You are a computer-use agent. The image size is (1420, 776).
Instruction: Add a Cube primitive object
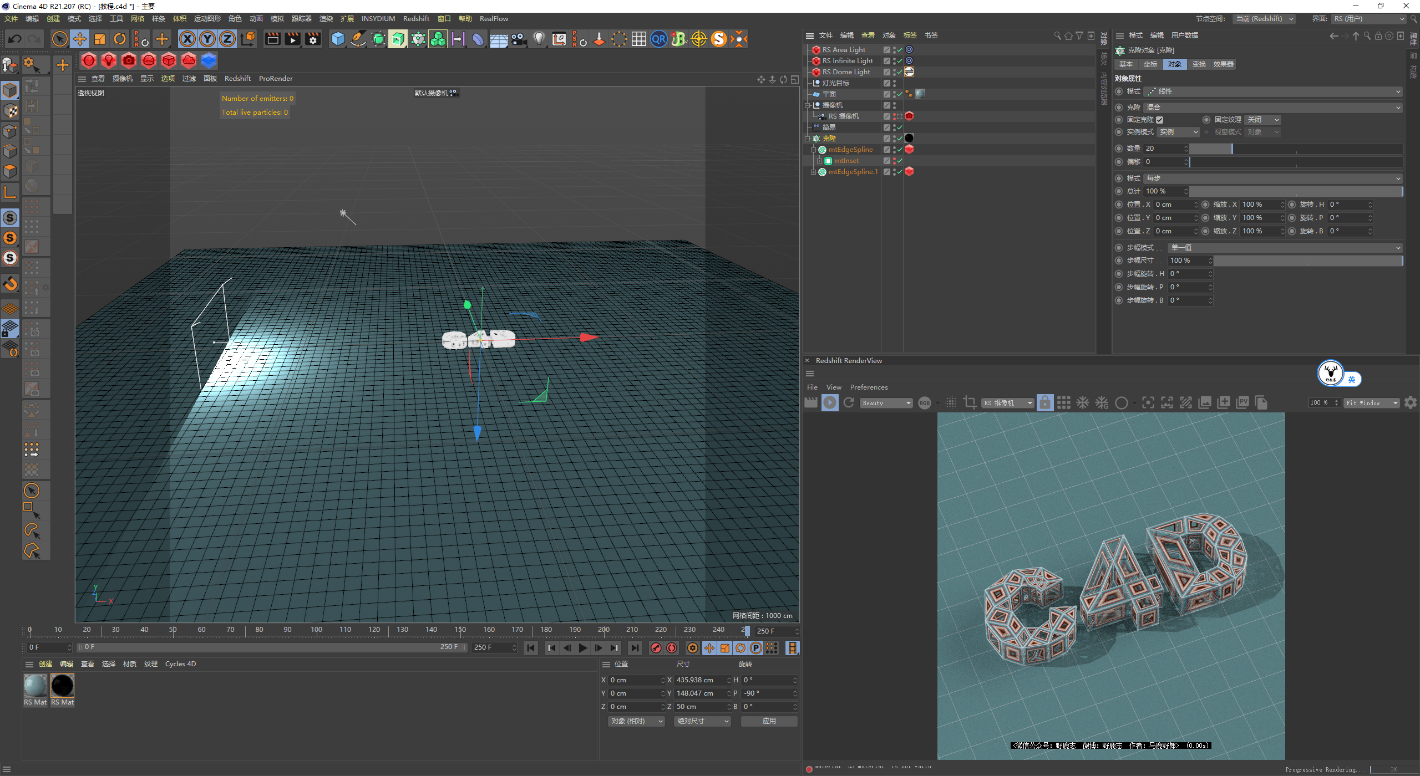(x=338, y=39)
